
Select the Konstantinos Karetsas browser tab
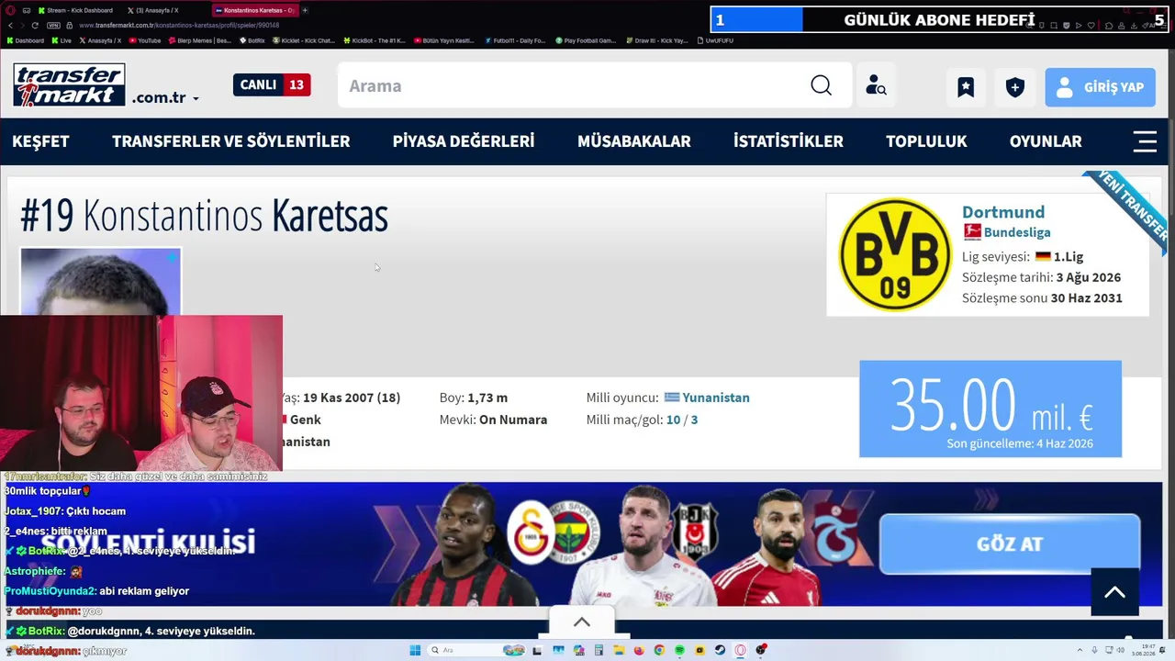pos(254,10)
